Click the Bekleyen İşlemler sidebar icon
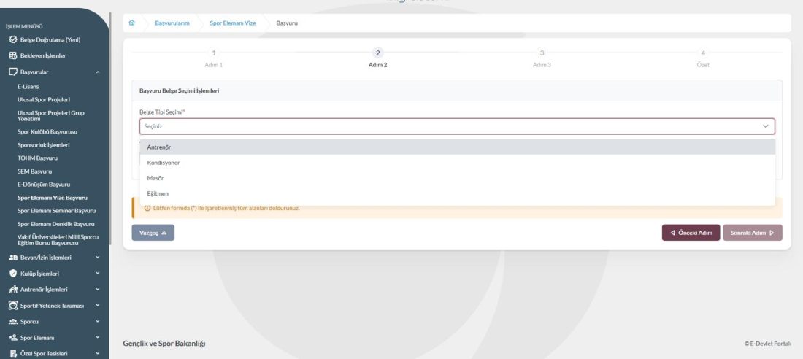Screen dimensions: 803x359 (x=12, y=55)
